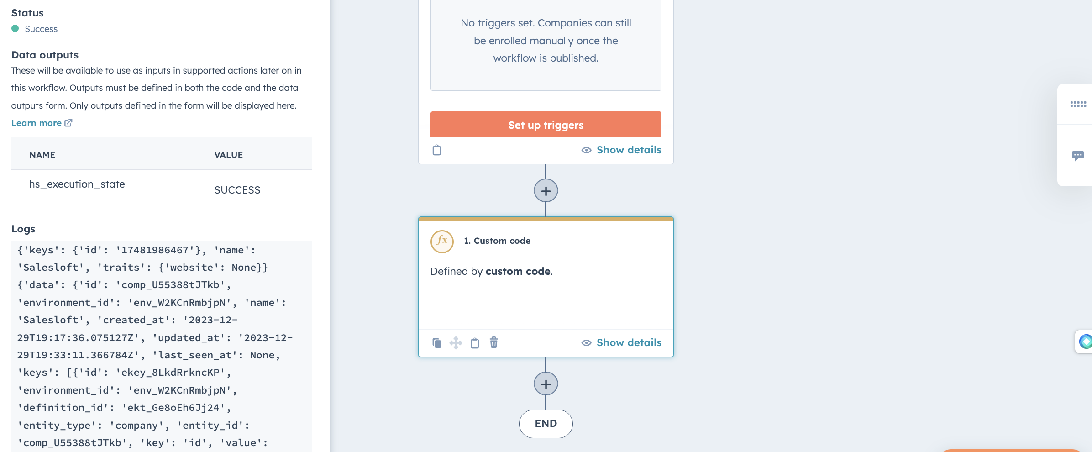The height and width of the screenshot is (452, 1092).
Task: Click the END node of the workflow
Action: click(546, 424)
